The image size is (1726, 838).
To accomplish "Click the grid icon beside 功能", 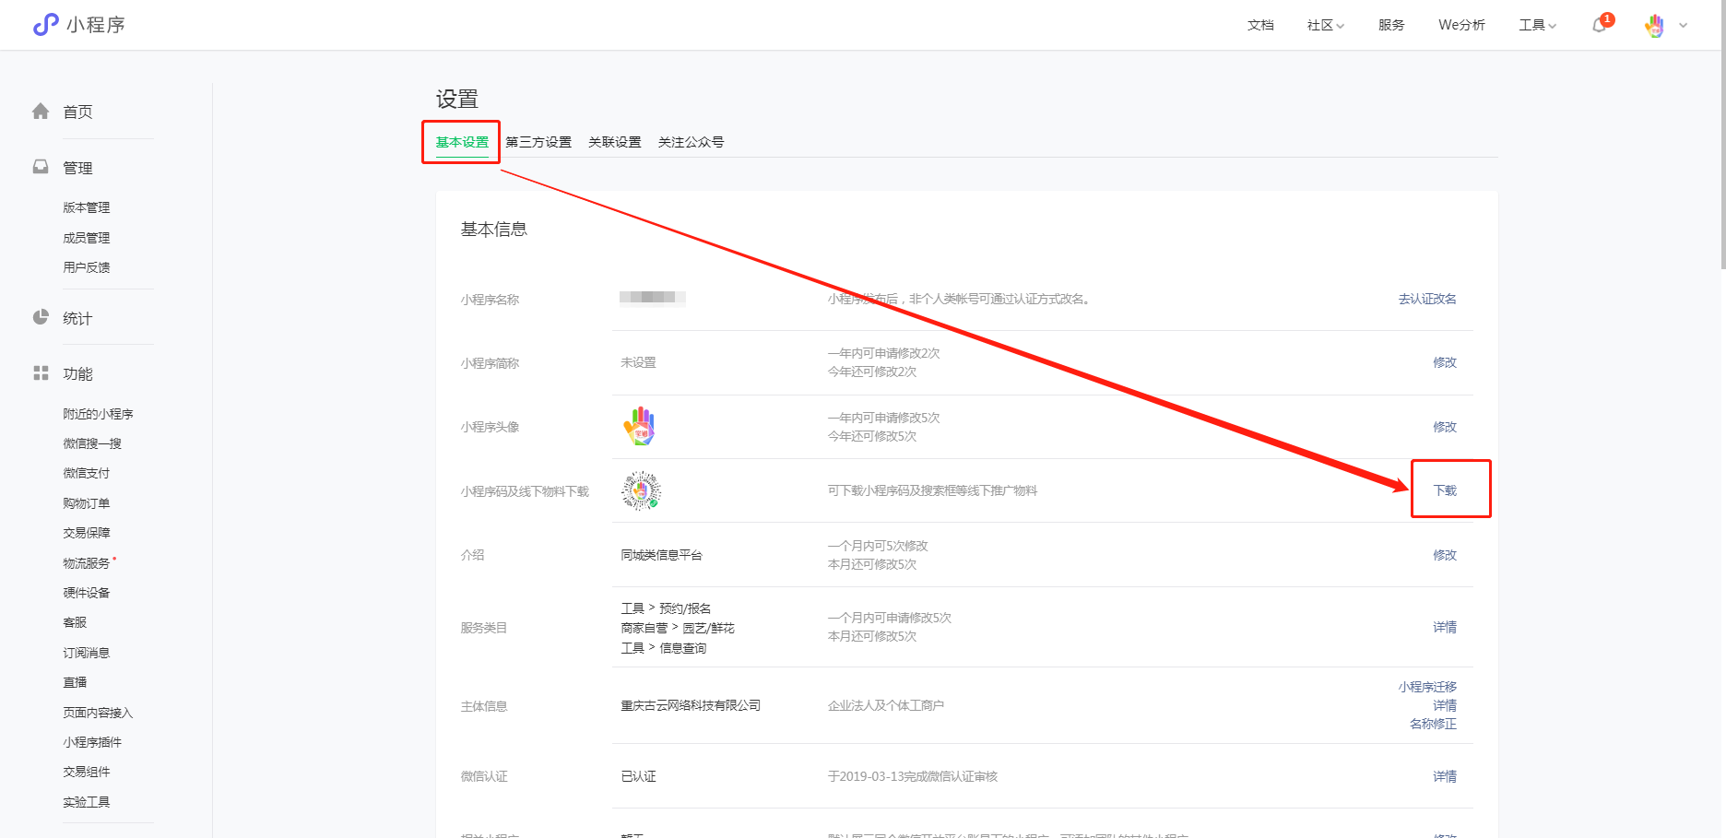I will (41, 373).
